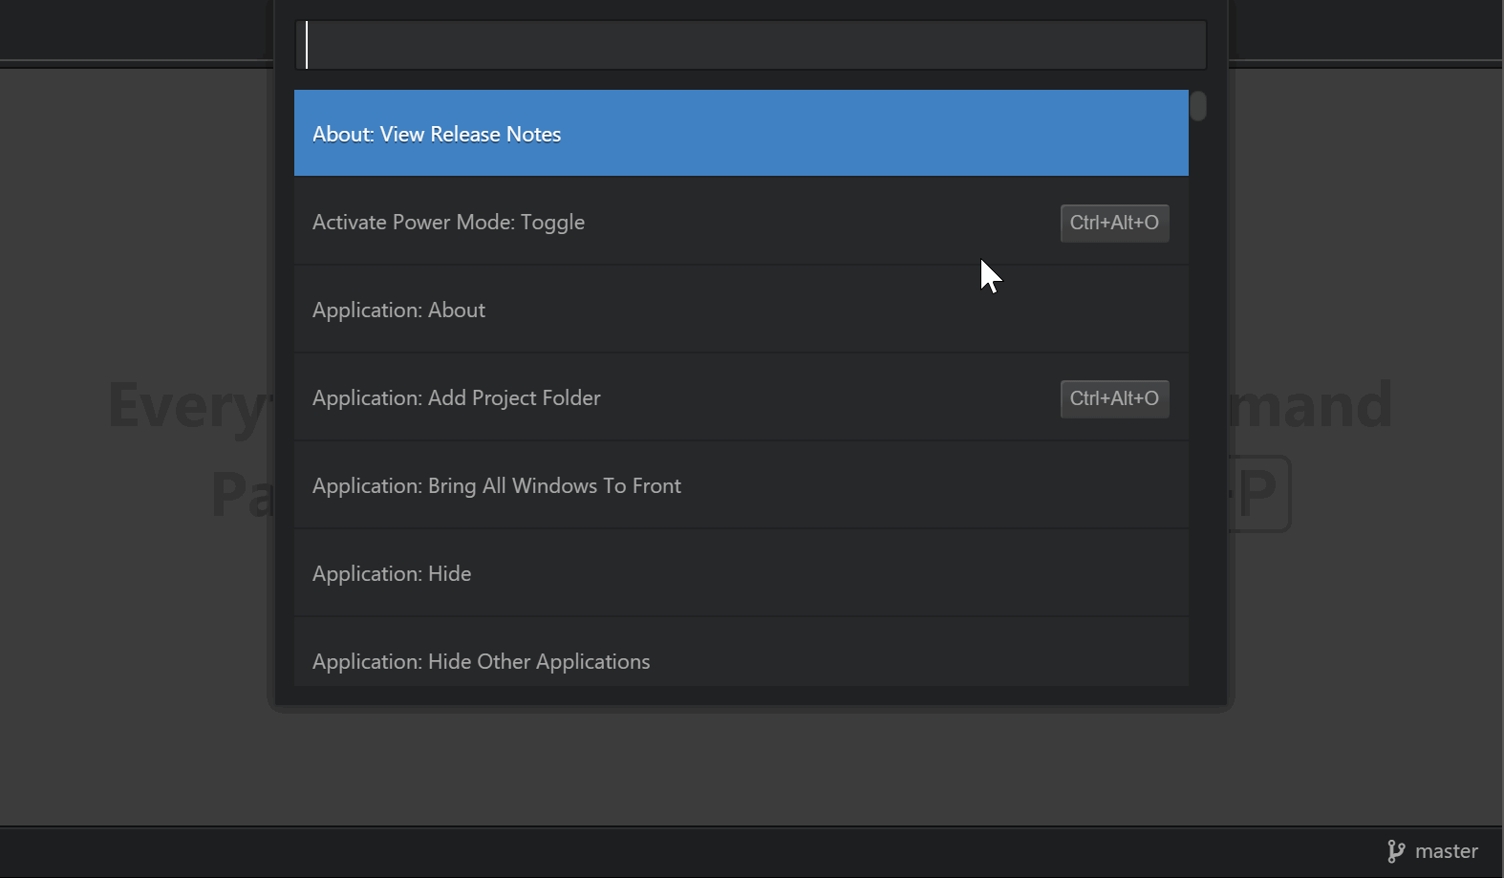Click the command list scrollbar thumb
1504x878 pixels.
coord(1198,105)
